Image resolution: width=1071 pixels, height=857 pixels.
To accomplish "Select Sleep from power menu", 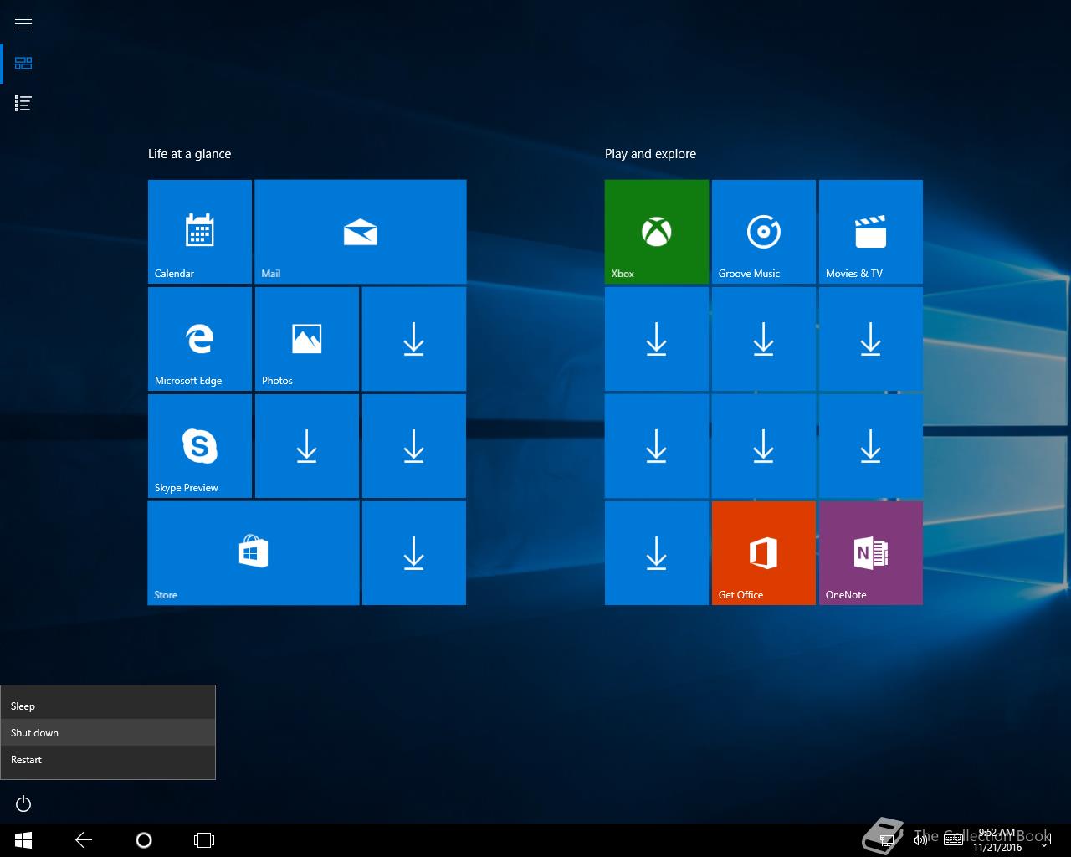I will pos(108,706).
